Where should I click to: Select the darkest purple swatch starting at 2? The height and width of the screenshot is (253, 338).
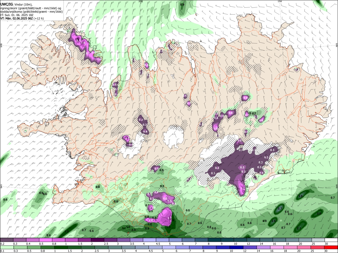[97, 240]
